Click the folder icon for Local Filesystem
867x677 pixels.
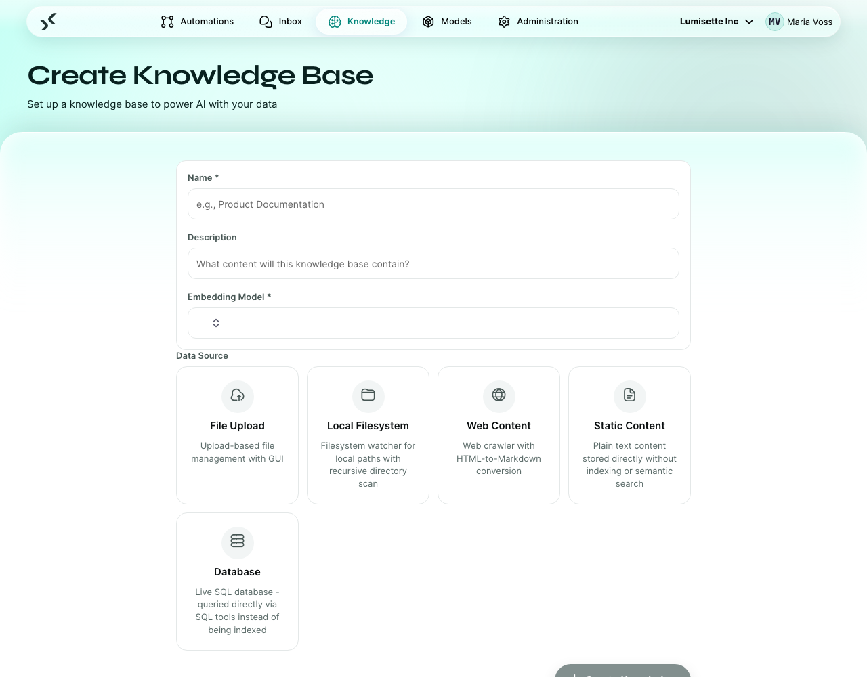point(368,395)
